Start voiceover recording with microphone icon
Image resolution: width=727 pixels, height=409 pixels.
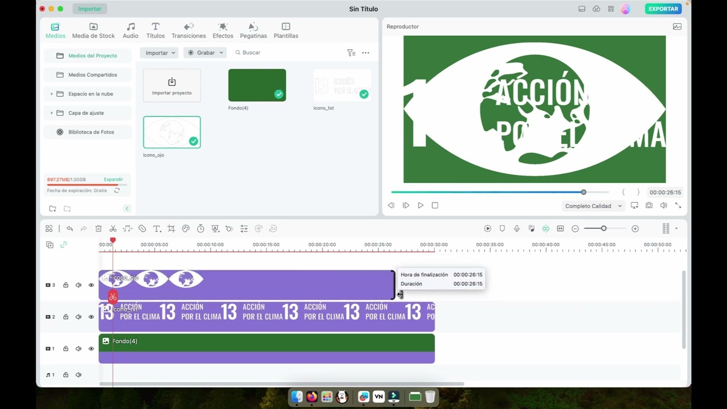coord(517,228)
